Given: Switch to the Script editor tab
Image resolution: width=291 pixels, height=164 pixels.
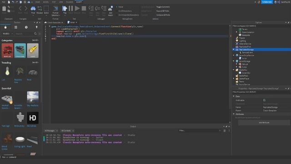Looking at the screenshot, I should [x=72, y=22].
